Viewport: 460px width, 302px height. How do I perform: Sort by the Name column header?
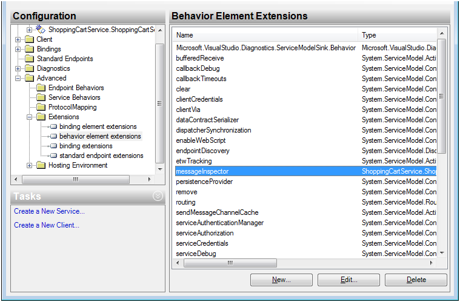click(x=266, y=35)
